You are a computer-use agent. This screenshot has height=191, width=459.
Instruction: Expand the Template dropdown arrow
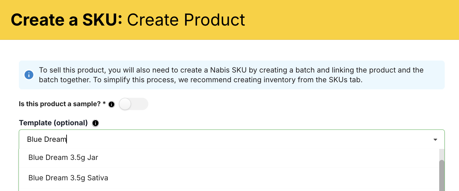[435, 140]
